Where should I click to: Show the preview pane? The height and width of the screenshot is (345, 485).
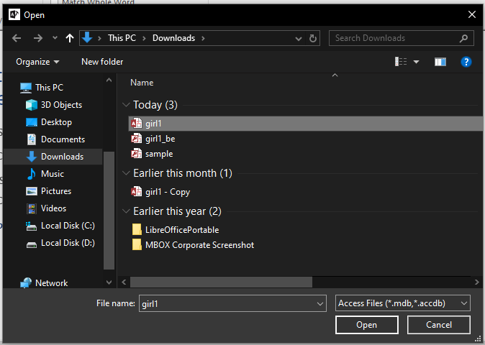tap(440, 62)
